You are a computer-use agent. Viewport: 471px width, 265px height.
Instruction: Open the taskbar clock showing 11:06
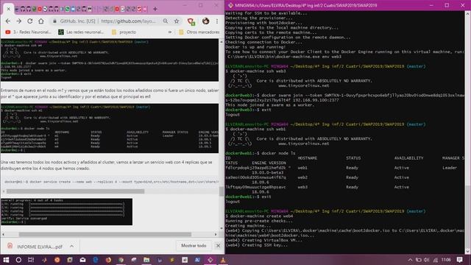pos(446,260)
